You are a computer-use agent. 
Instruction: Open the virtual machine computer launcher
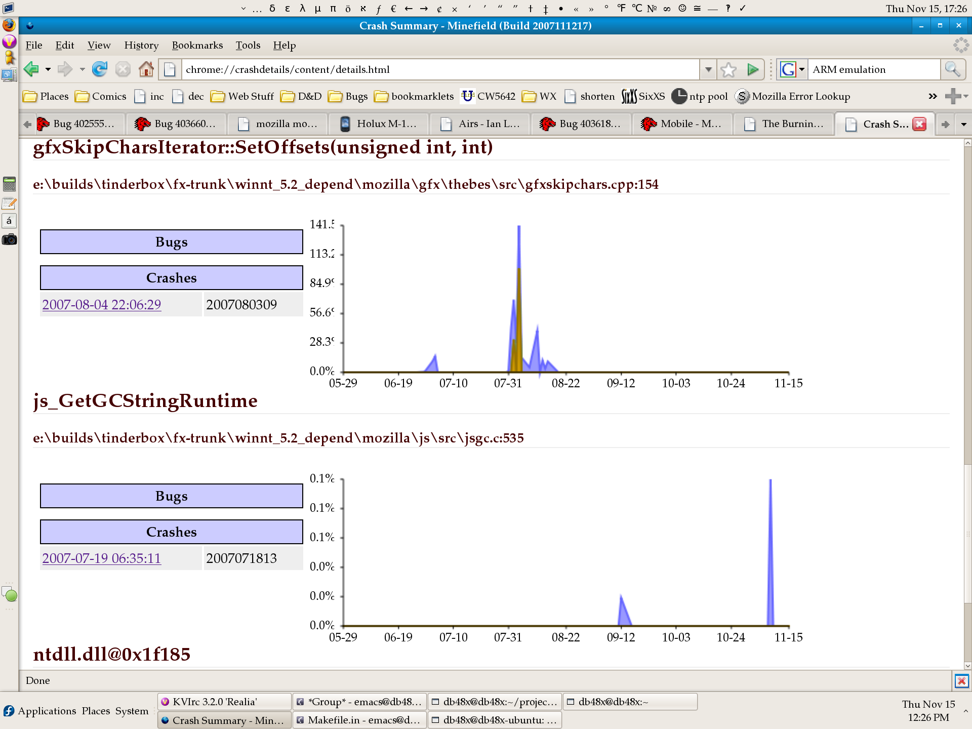tap(9, 75)
